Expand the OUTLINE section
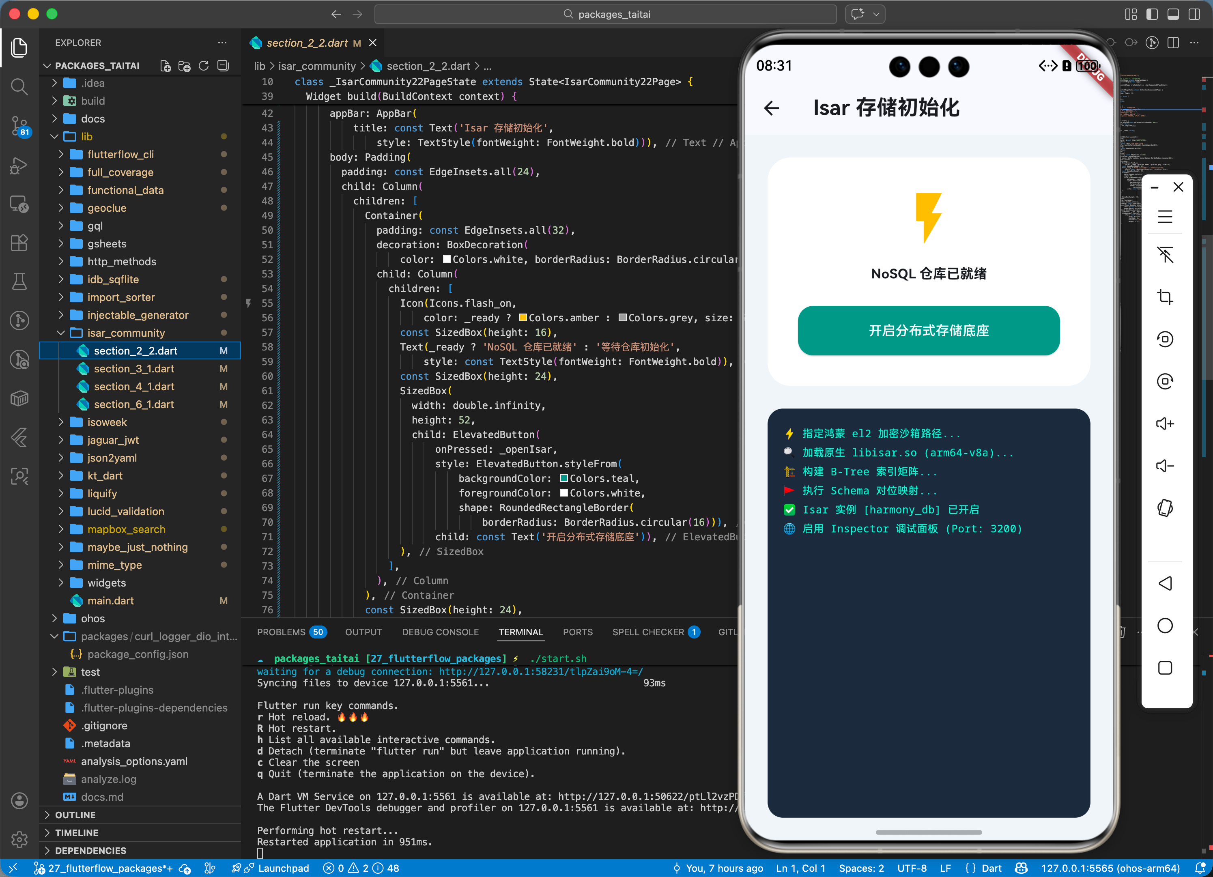The image size is (1213, 877). click(75, 815)
